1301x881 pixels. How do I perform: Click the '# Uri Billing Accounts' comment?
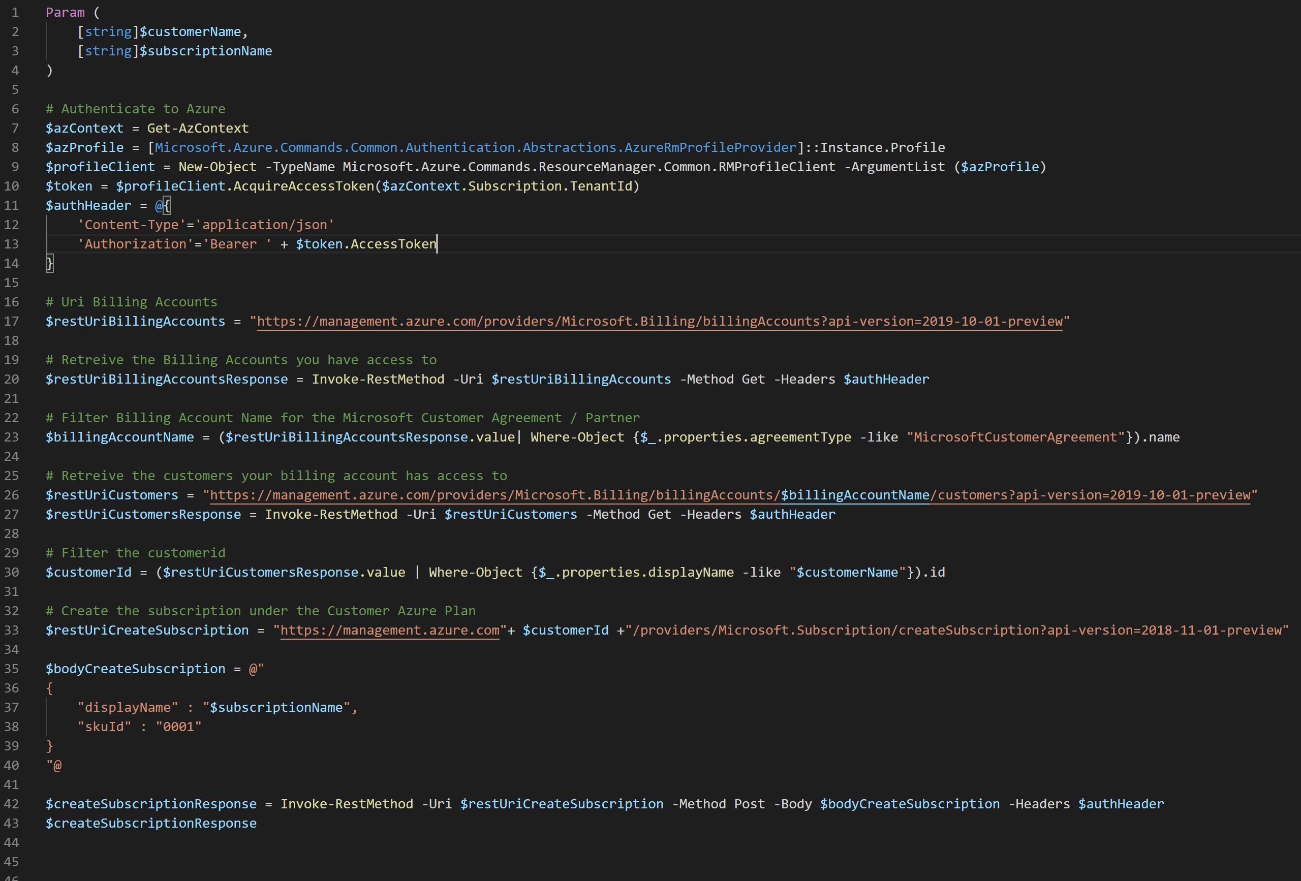click(132, 302)
